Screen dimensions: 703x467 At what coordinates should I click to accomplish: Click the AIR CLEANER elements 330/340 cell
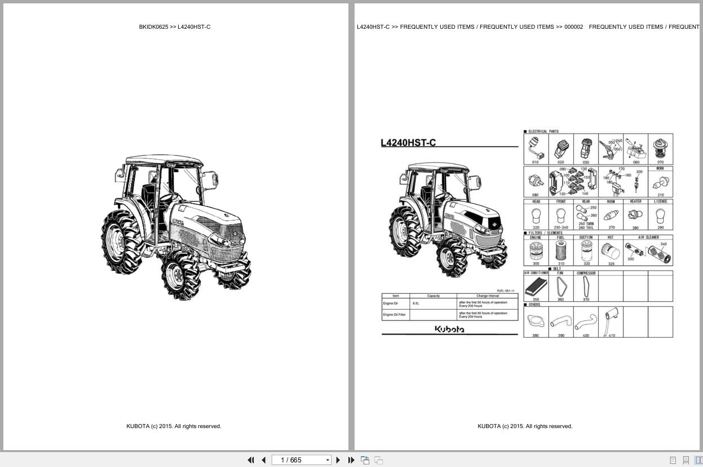(x=648, y=251)
